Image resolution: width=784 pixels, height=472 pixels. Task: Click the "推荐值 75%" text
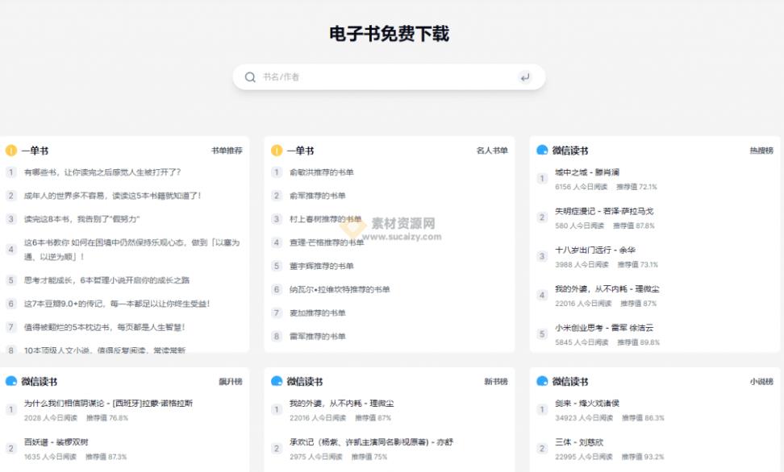tap(369, 457)
